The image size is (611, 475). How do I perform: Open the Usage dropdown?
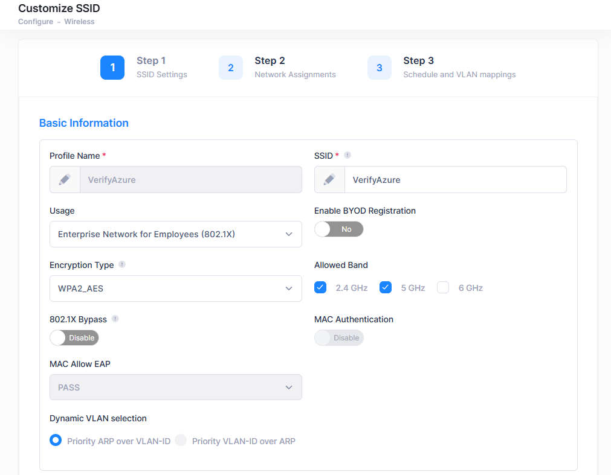[x=175, y=234]
